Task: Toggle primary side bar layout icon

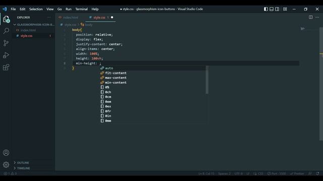Action: [x=266, y=9]
